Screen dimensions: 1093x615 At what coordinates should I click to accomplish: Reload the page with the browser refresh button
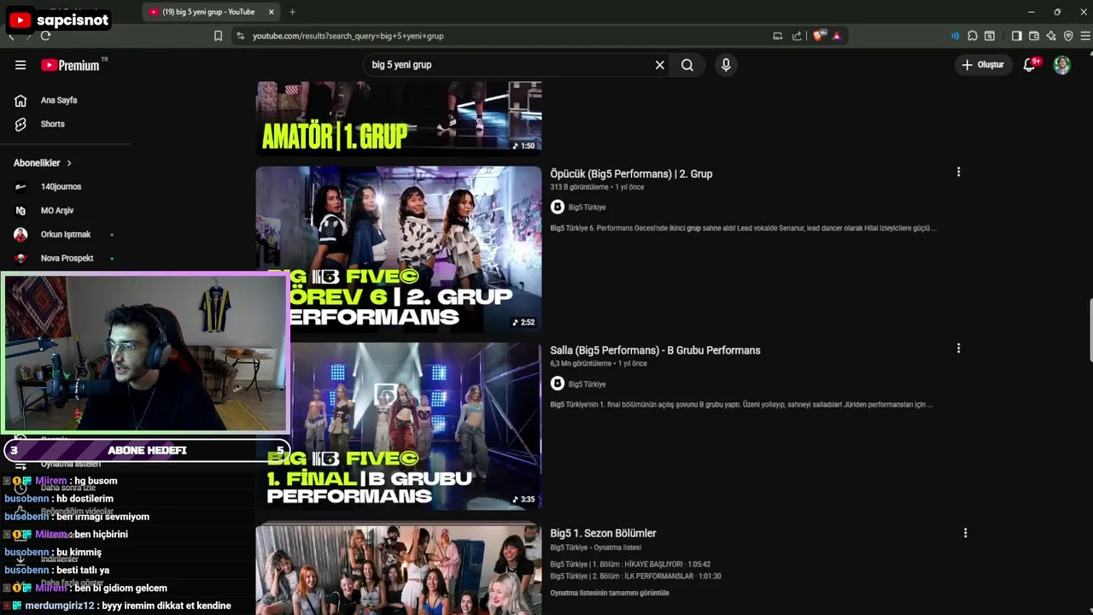(45, 36)
